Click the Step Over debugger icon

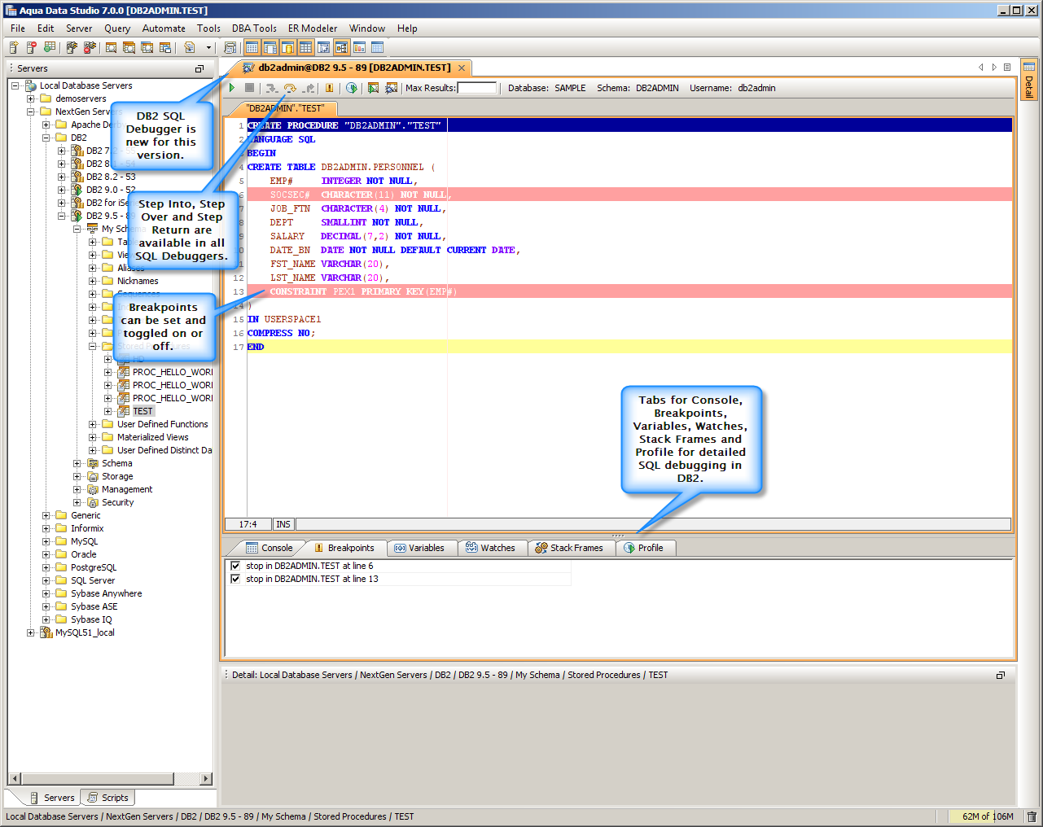click(290, 88)
